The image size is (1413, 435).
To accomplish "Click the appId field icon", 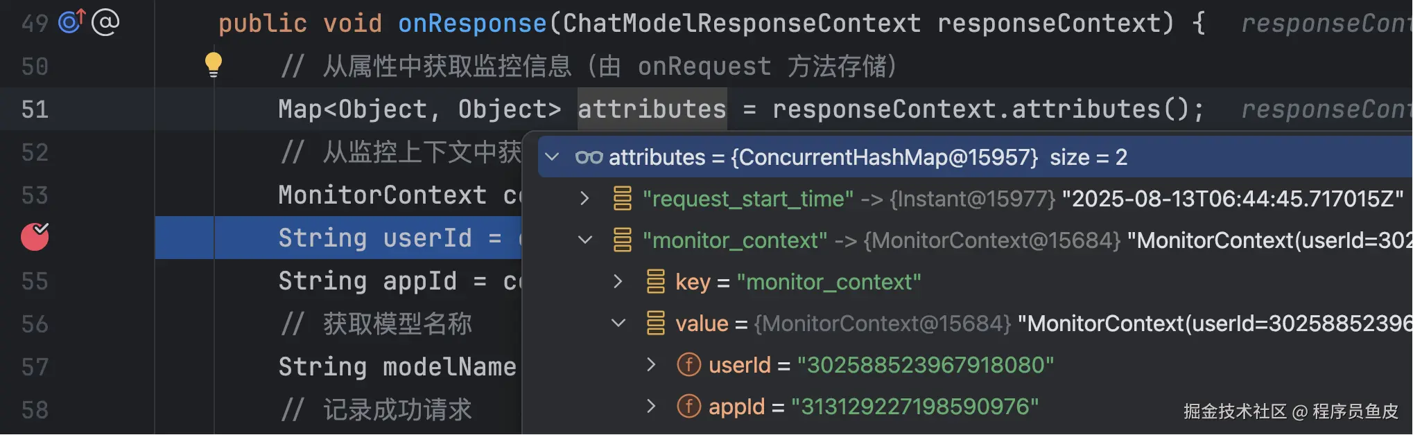I will tap(688, 406).
